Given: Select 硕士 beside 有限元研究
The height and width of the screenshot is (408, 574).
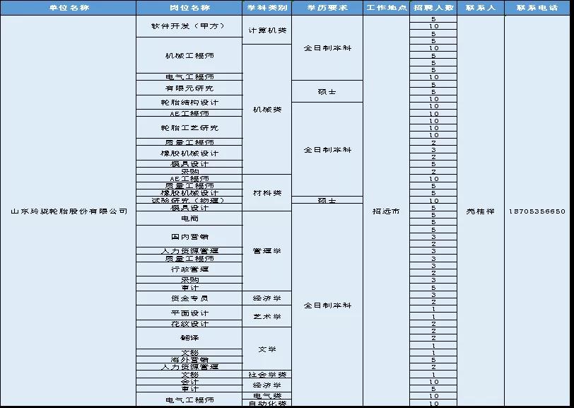Looking at the screenshot, I should tap(327, 91).
